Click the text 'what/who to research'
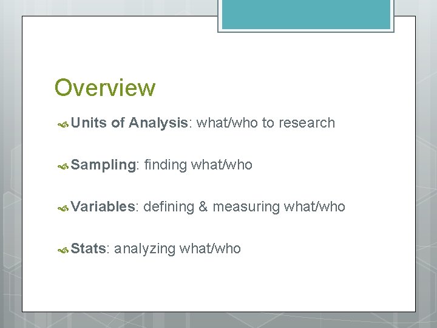Viewport: 437px width, 328px height. (x=266, y=123)
